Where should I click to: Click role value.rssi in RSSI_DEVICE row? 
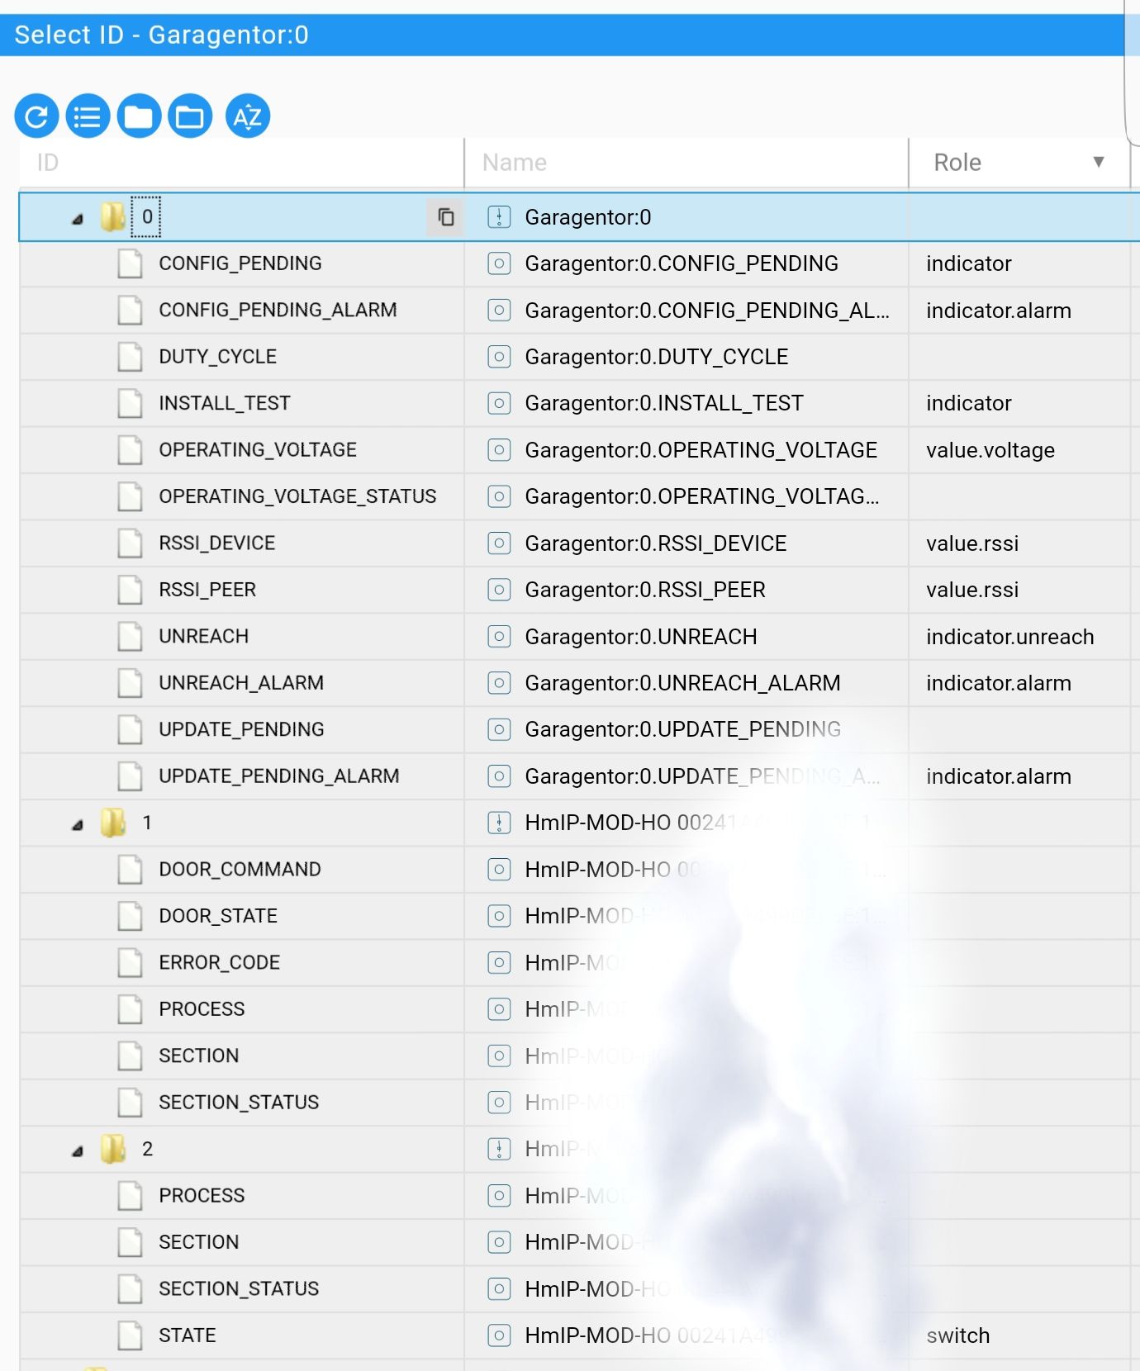[972, 543]
